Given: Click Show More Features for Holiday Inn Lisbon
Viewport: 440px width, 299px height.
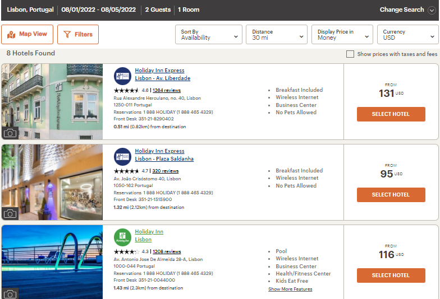Looking at the screenshot, I should 290,289.
